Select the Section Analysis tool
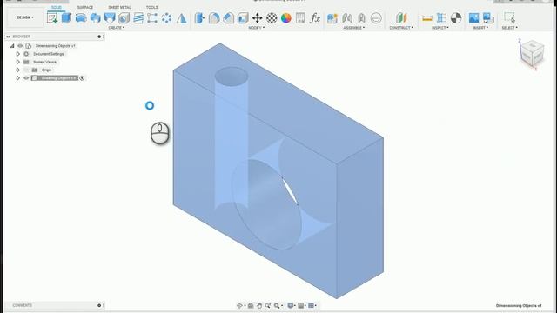 456,17
